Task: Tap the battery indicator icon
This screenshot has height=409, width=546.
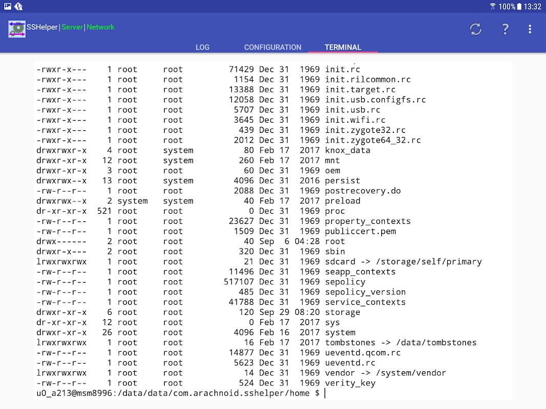Action: (x=519, y=7)
